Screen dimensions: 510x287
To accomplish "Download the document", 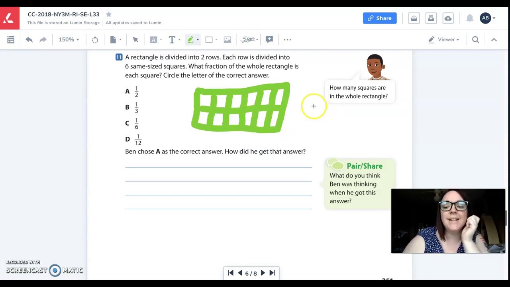I will tap(414, 18).
